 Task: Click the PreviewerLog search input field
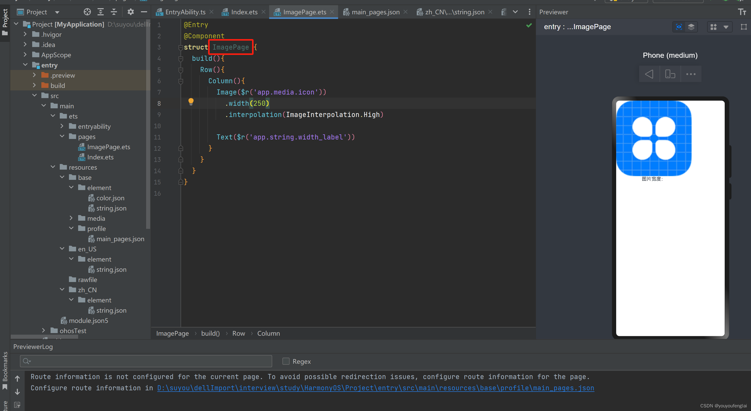(146, 361)
